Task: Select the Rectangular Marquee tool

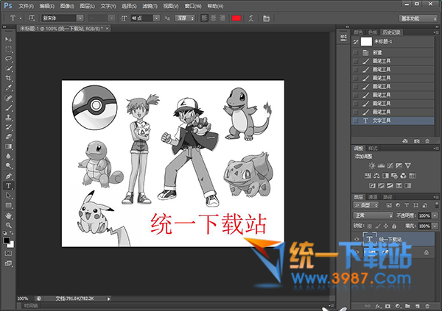Action: (x=8, y=49)
